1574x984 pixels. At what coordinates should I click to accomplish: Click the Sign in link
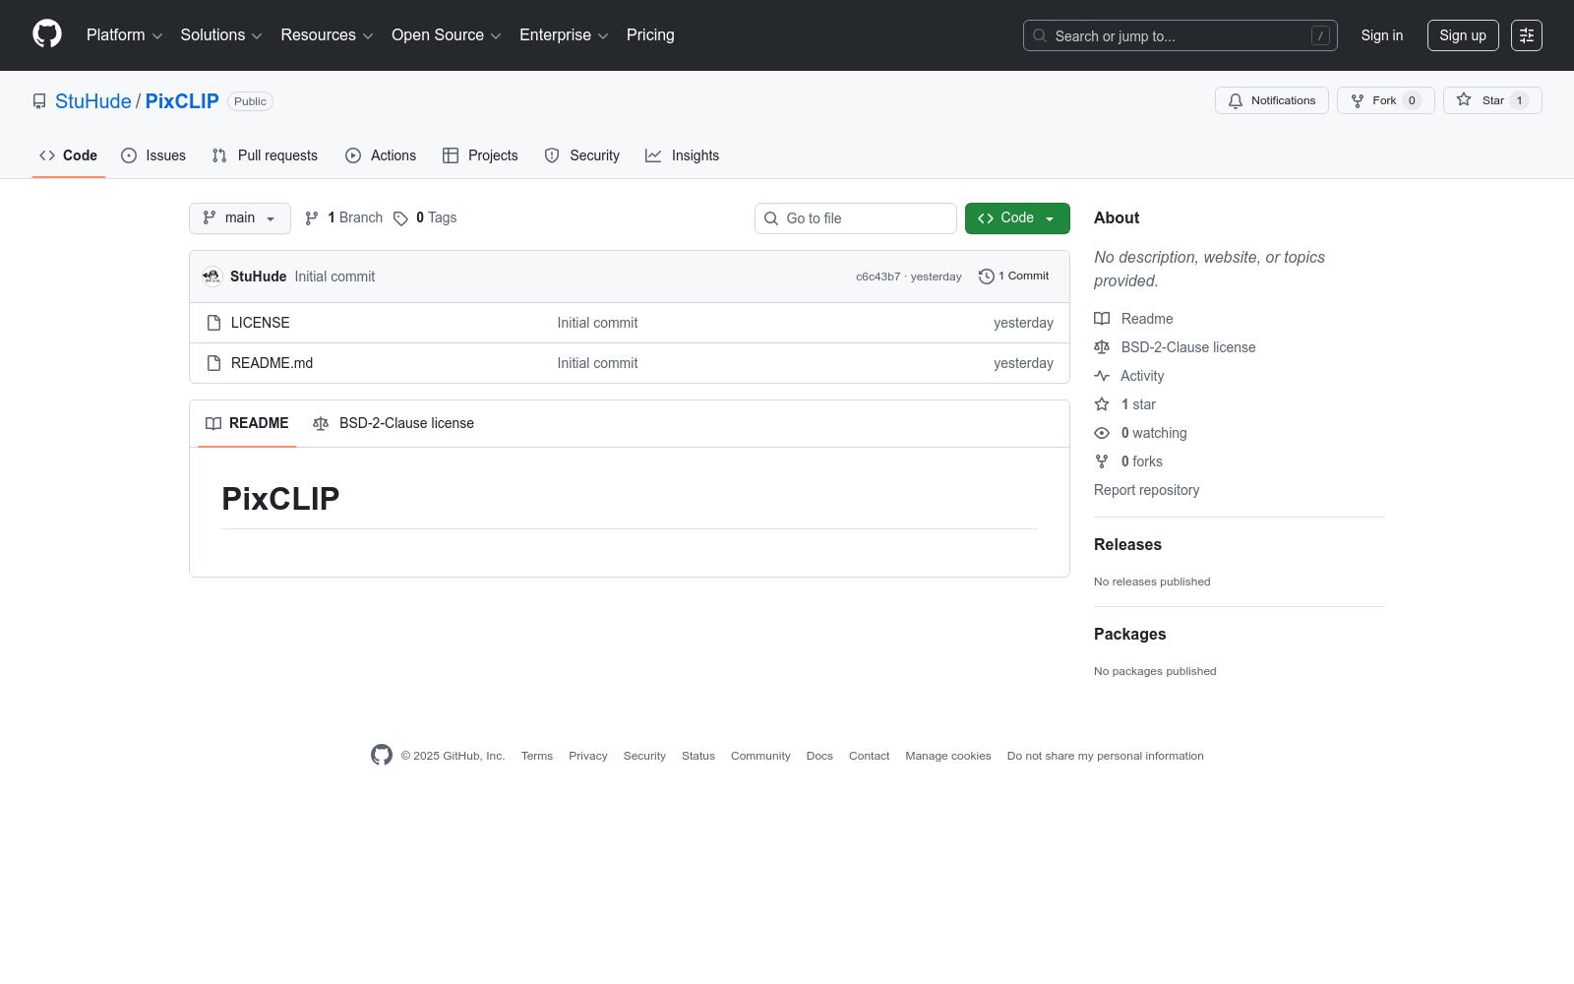(1382, 35)
